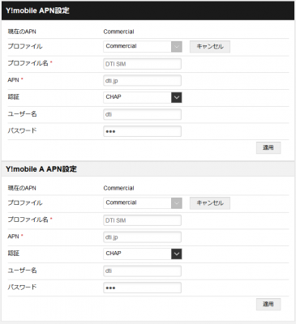Image resolution: width=296 pixels, height=324 pixels.
Task: Click 現在のAPN value 'Commercial' in Y!mobile A APN設定
Action: coord(118,188)
